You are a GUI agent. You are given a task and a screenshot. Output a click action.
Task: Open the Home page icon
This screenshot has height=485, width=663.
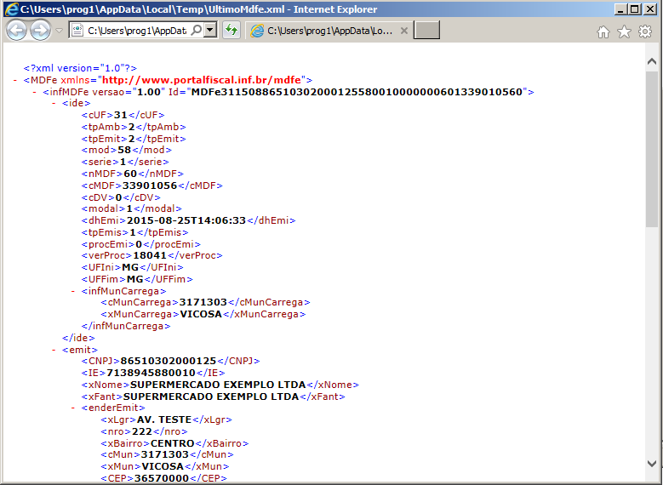tap(603, 31)
